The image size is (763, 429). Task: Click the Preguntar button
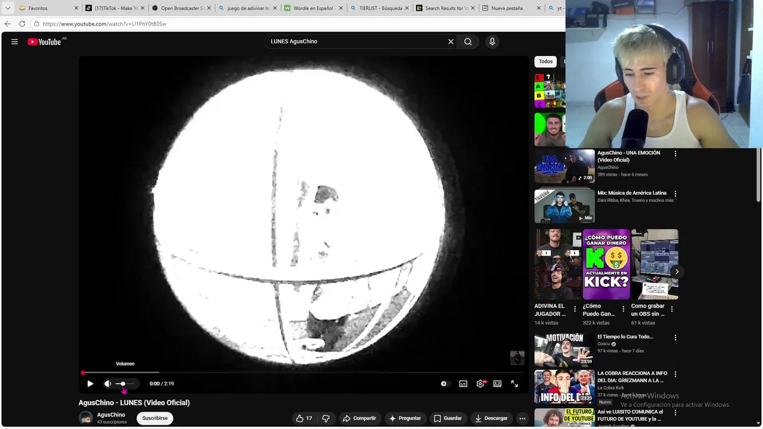(x=405, y=418)
